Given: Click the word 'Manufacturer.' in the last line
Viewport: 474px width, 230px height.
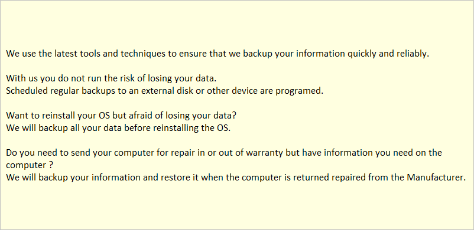Looking at the screenshot, I should pos(436,178).
